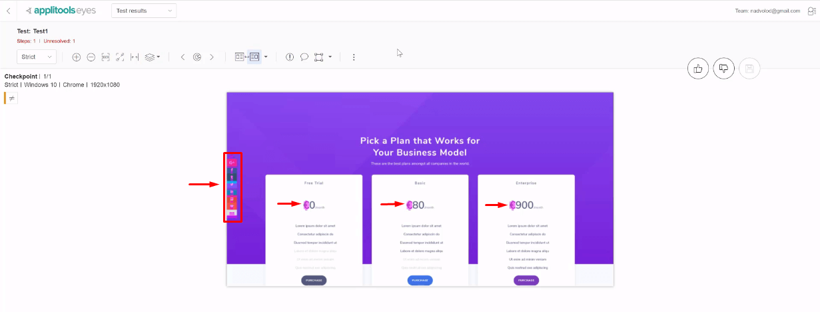Image resolution: width=820 pixels, height=312 pixels.
Task: Click the Google+ social icon in screenshot
Action: pos(232,163)
